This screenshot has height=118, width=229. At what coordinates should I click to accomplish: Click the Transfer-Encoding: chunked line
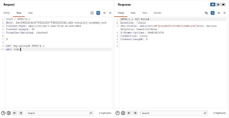click(x=27, y=33)
